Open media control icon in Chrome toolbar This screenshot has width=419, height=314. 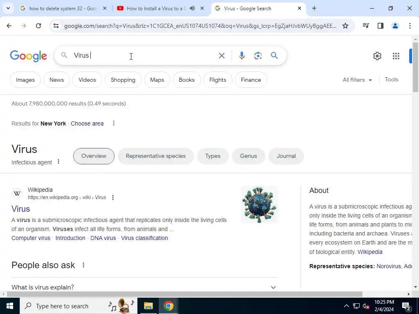(366, 26)
